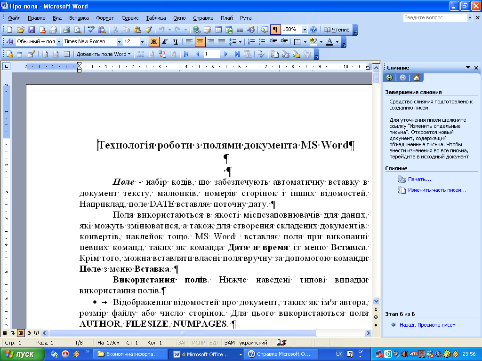
Task: Click the Чтение reading layout button
Action: pyautogui.click(x=337, y=30)
